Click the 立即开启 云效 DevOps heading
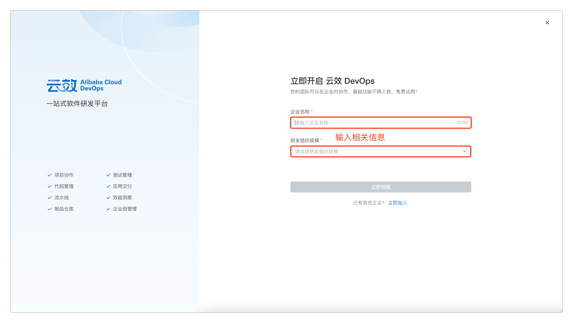The image size is (573, 323). click(333, 81)
